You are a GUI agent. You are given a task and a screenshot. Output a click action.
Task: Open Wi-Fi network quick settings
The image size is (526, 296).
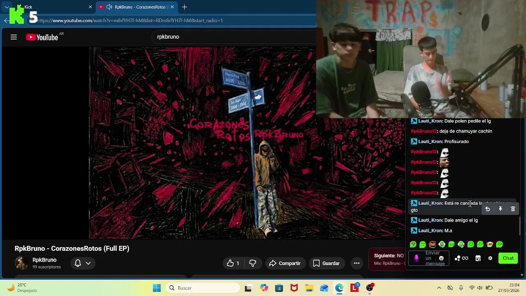[472, 288]
